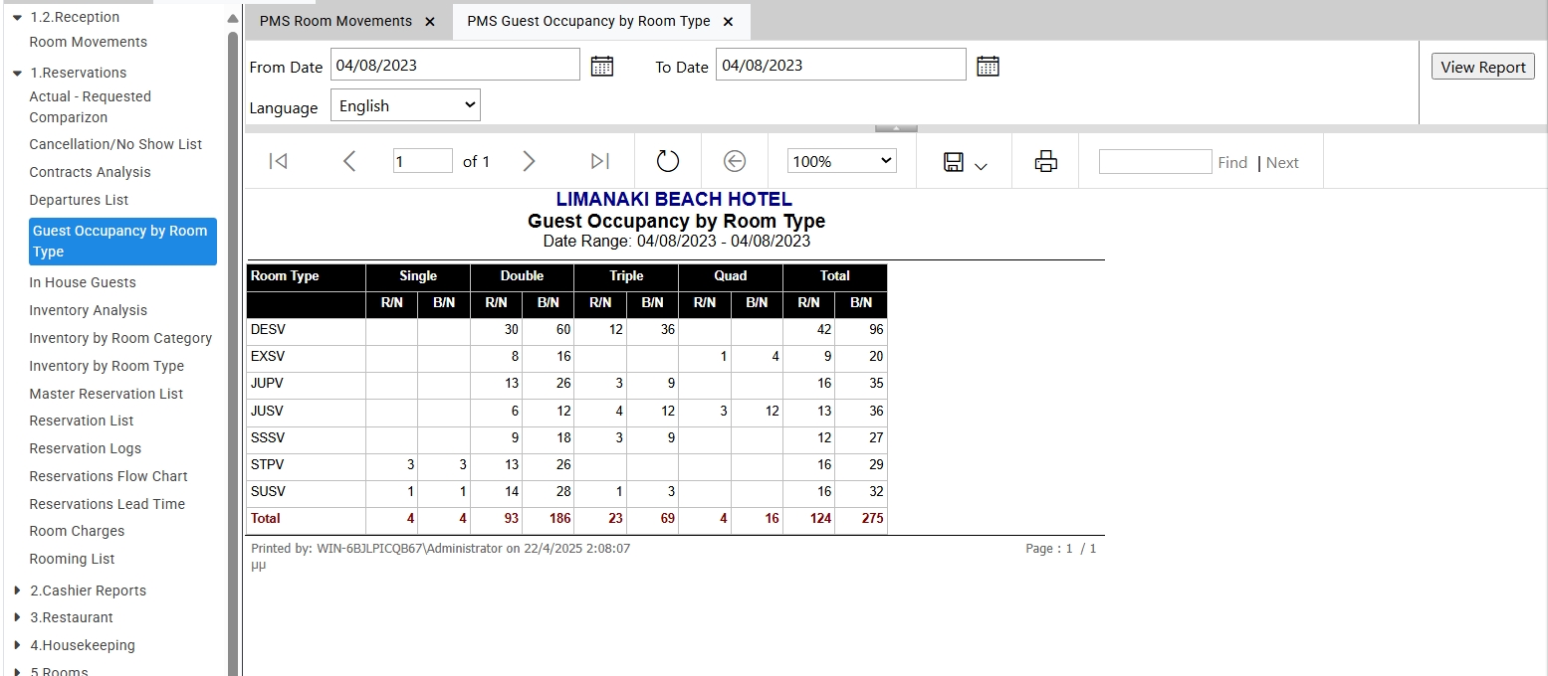This screenshot has height=676, width=1548.
Task: Jump to last report page
Action: 599,161
